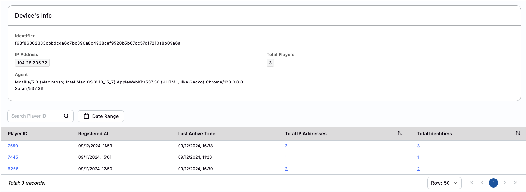This screenshot has width=526, height=192.
Task: Click the IP address 104.28.205.72 badge
Action: pyautogui.click(x=32, y=63)
